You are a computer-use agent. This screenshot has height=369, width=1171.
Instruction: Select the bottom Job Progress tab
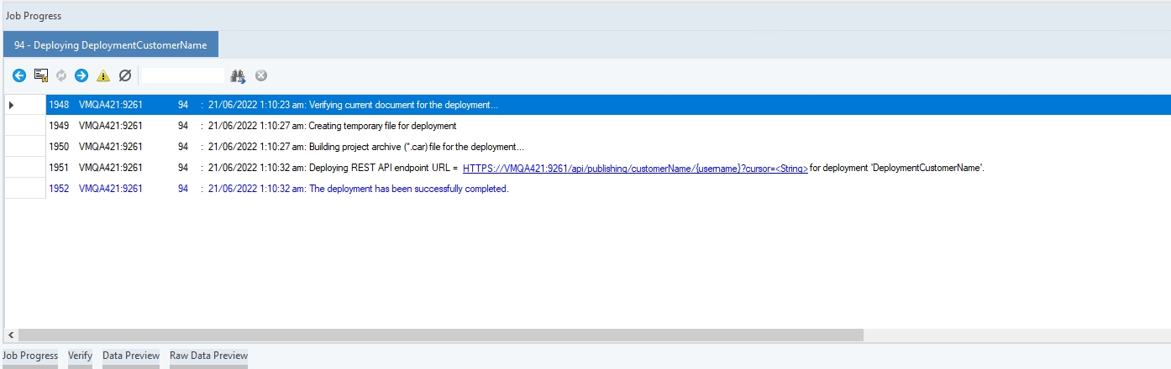coord(30,356)
